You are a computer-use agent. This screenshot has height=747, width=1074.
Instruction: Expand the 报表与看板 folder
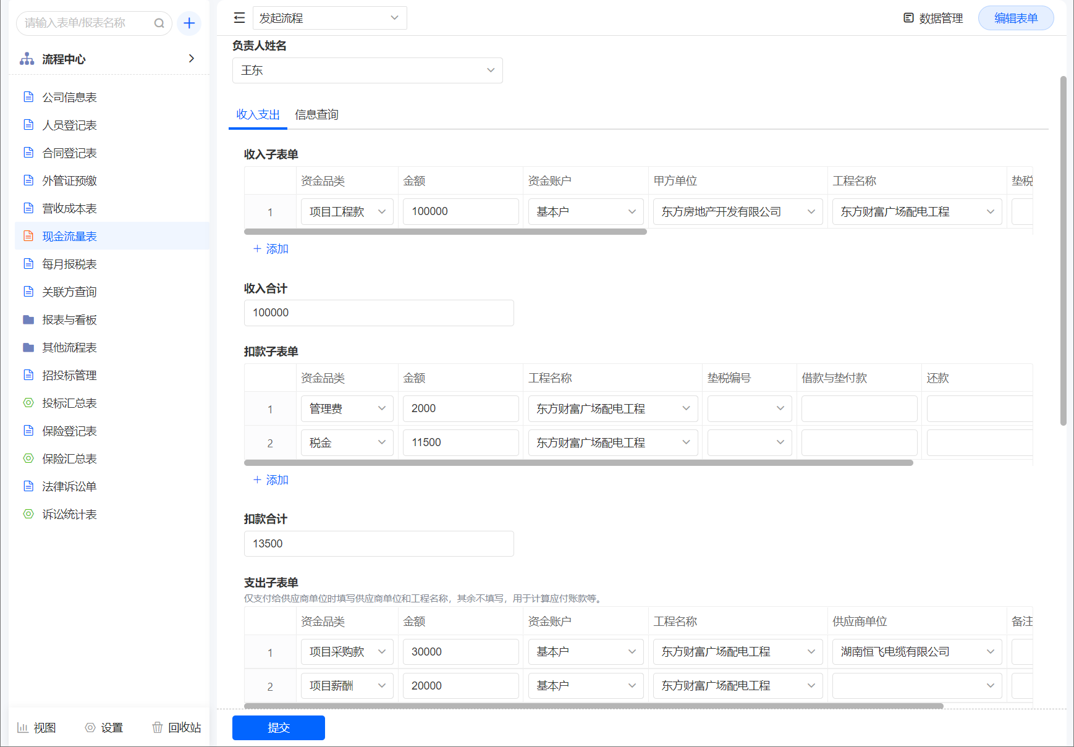(69, 319)
